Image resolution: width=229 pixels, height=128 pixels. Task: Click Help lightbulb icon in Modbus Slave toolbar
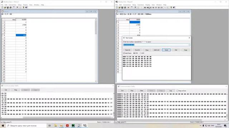24,7
